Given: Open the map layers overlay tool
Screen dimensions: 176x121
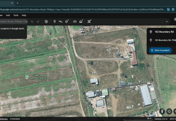Looking at the screenshot, I should pyautogui.click(x=67, y=21).
